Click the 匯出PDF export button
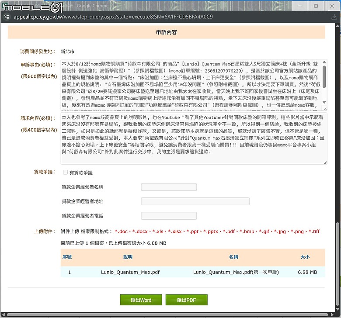The image size is (341, 318). click(186, 300)
